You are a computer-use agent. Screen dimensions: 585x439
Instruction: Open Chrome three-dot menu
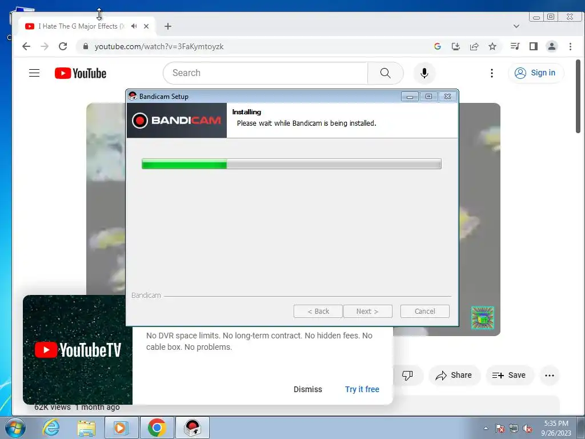570,46
